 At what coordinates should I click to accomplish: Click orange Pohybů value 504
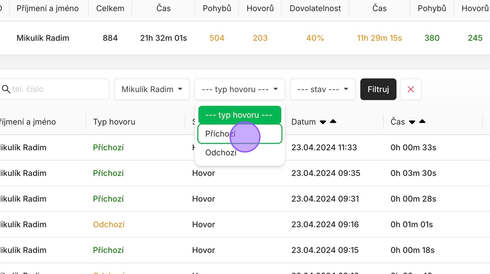pos(217,38)
